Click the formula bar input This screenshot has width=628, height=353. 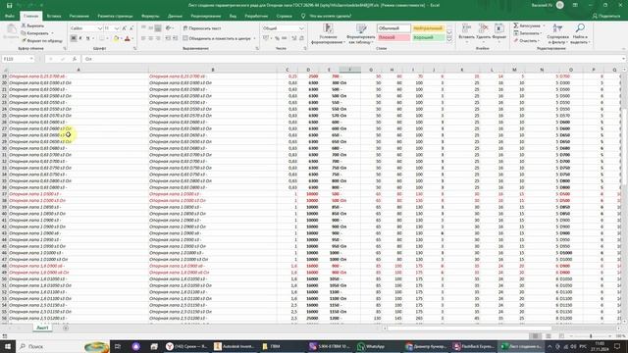coord(352,59)
